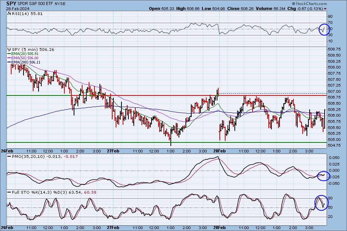This screenshot has height=231, width=347.
Task: Click the 506.25 price axis label
Action: click(x=334, y=109)
